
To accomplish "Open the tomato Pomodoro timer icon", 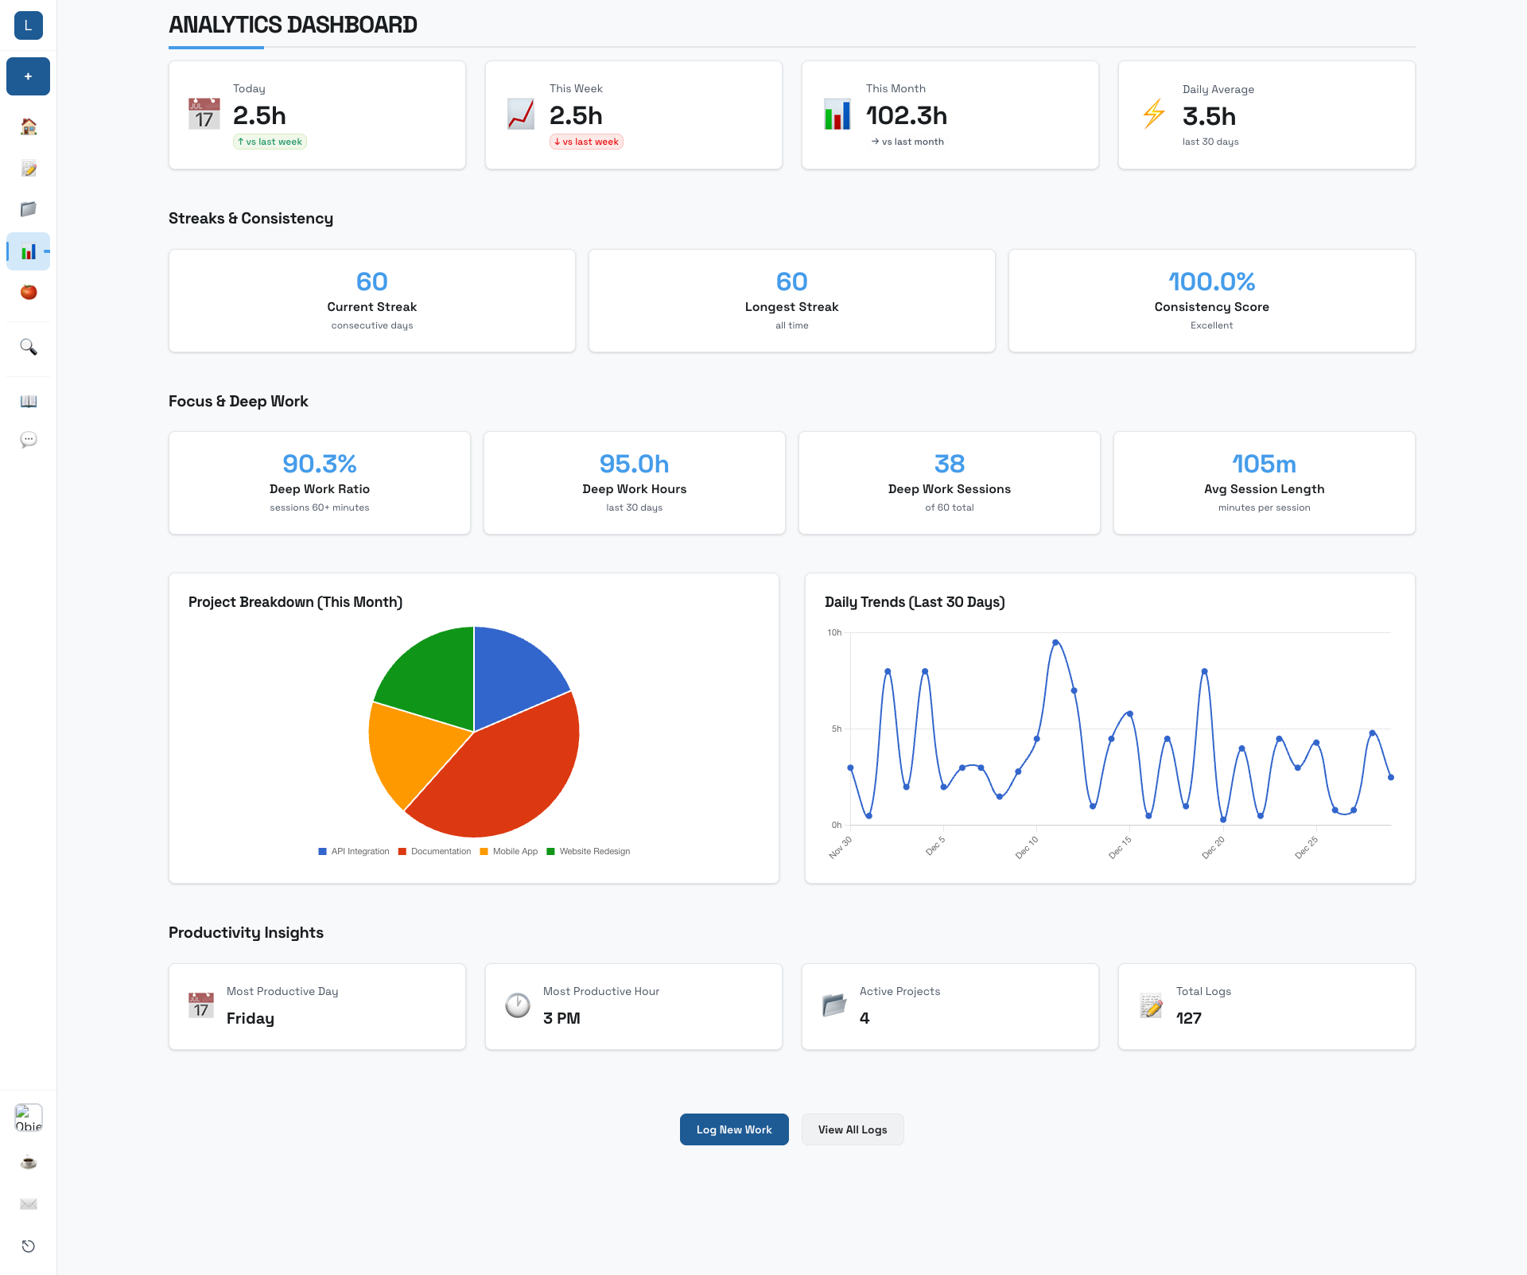I will click(x=28, y=293).
